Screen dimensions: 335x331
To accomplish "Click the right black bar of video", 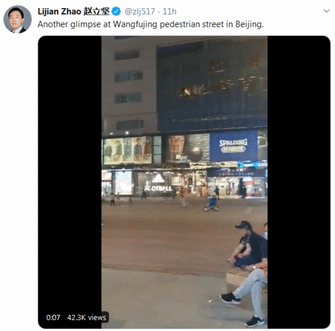I will [299, 182].
